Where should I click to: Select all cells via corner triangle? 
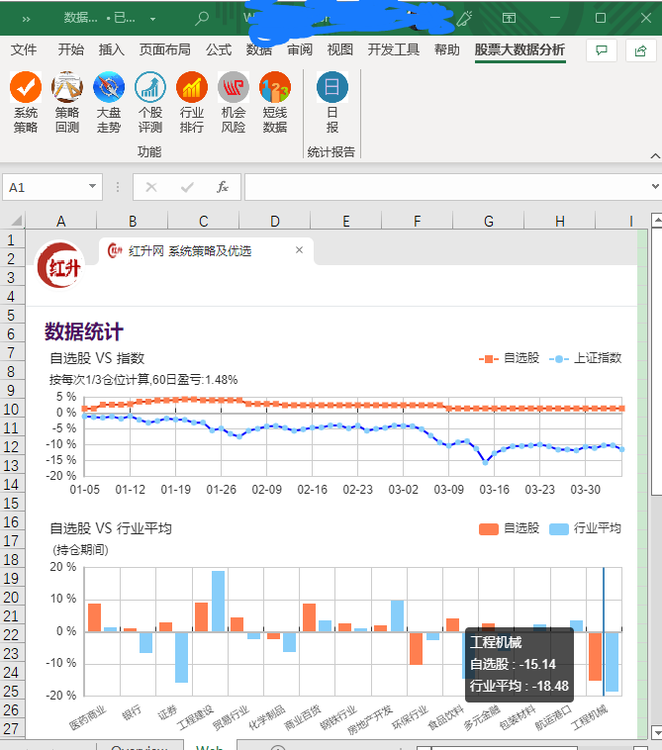point(16,221)
